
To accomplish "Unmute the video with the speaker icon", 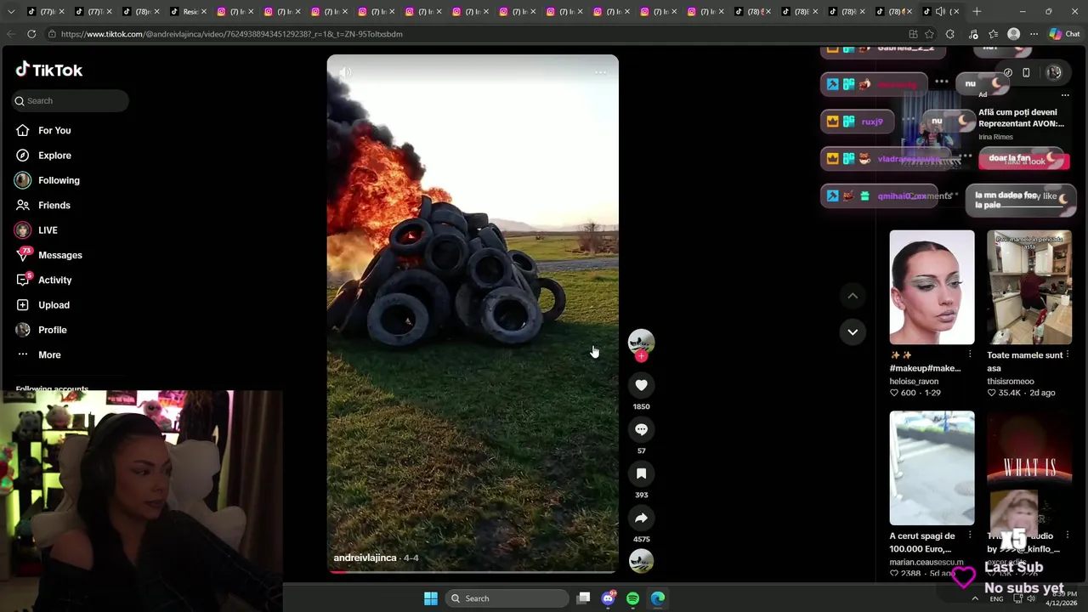I will tap(345, 72).
